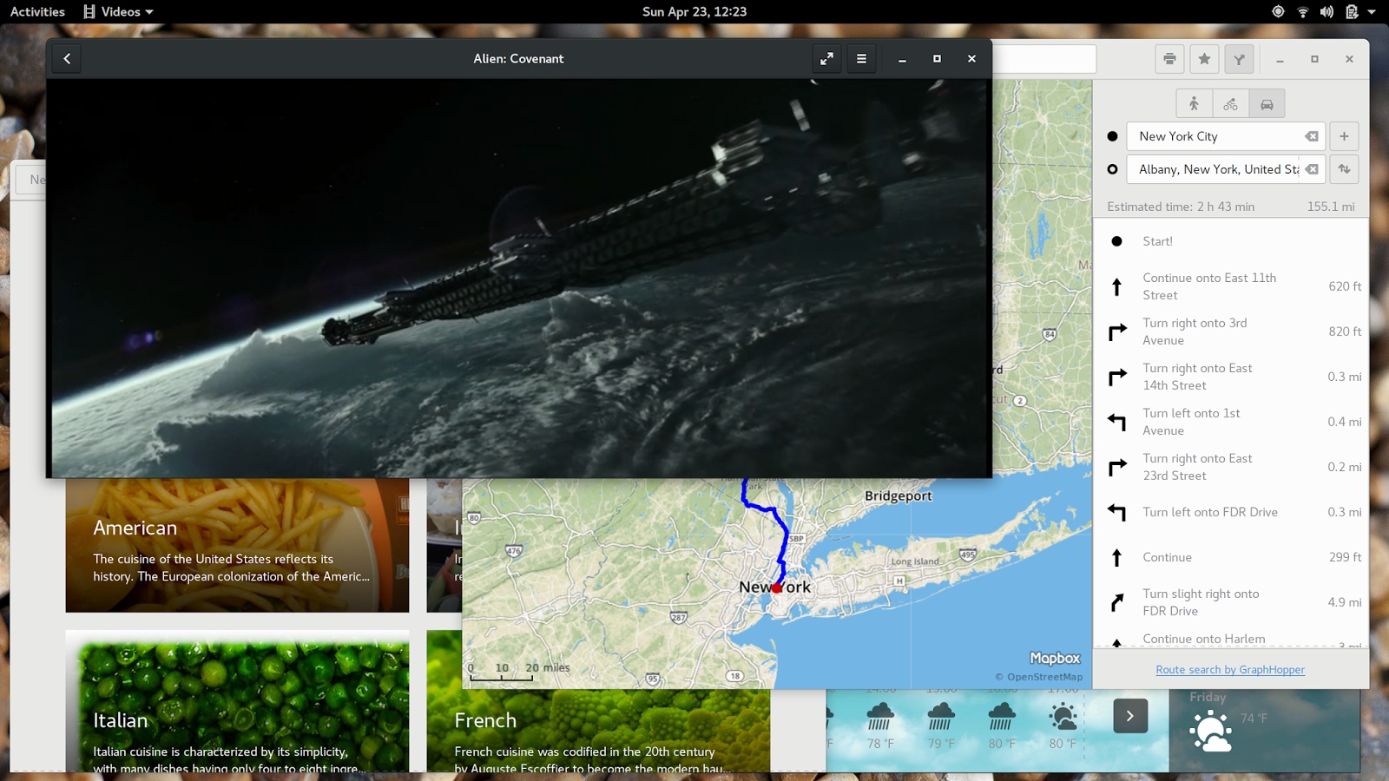Select the 79 °F rainy forecast entry

pyautogui.click(x=941, y=727)
